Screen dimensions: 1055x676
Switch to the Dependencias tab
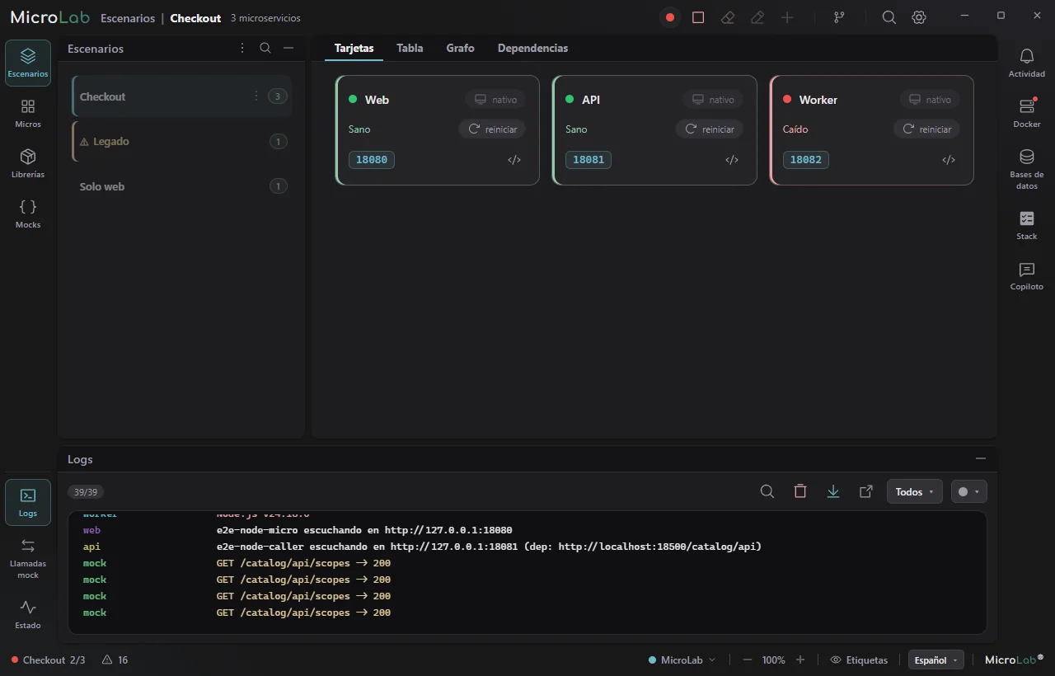click(532, 48)
